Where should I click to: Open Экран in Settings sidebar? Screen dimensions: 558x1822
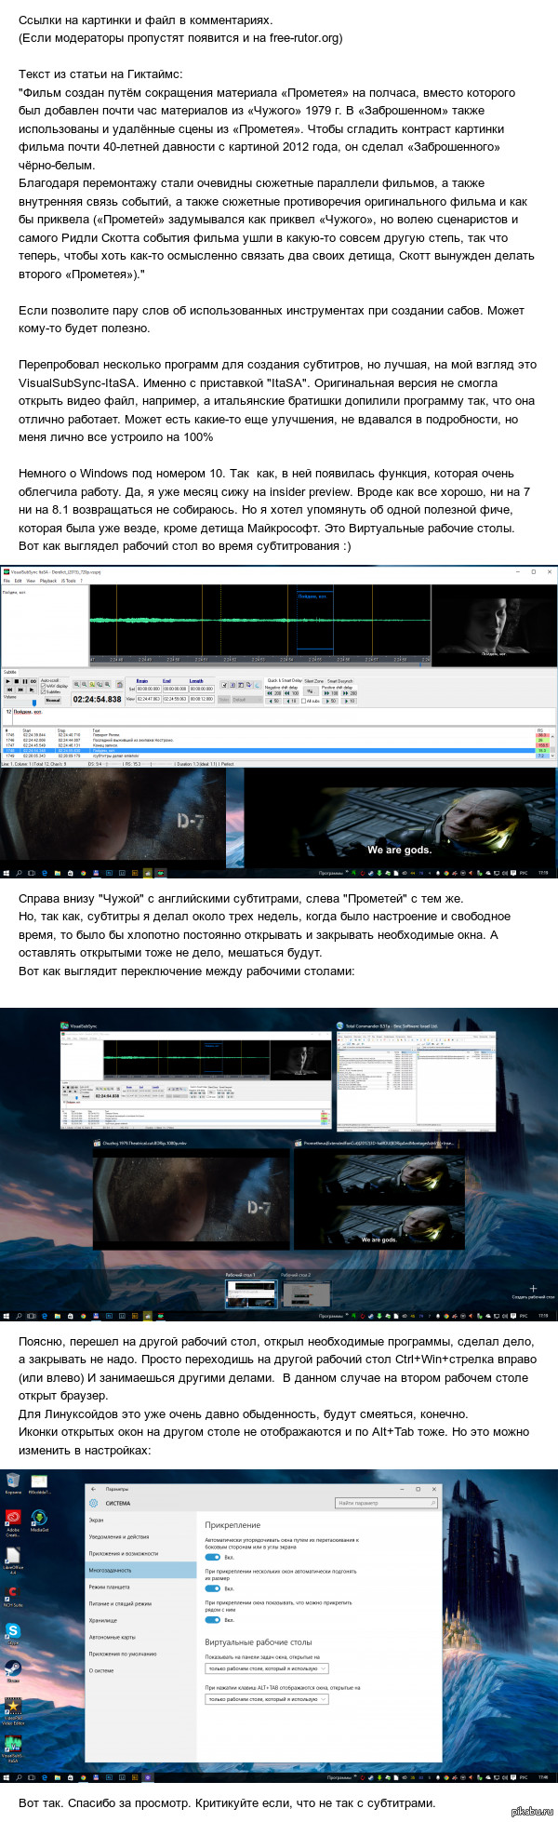[140, 1521]
